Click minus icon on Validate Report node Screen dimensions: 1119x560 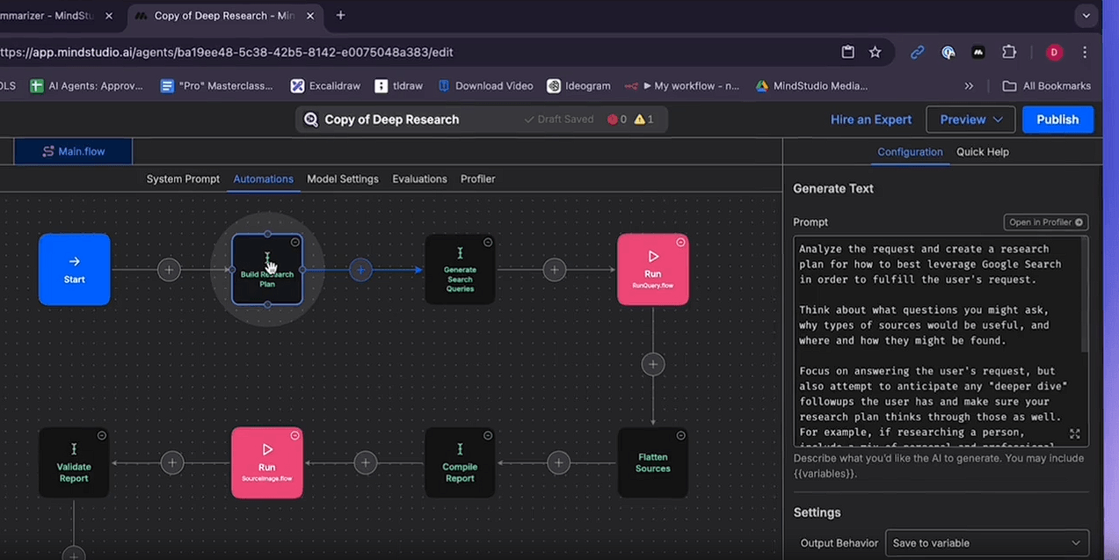click(102, 435)
